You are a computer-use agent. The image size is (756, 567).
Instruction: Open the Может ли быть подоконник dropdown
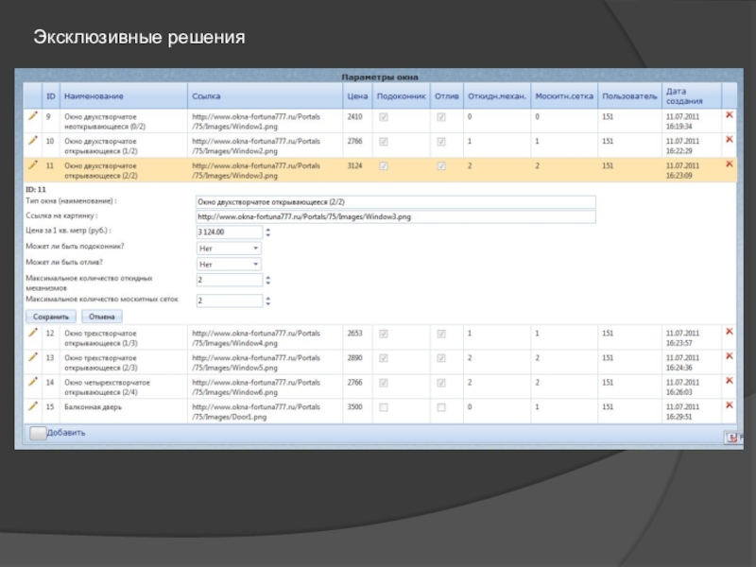click(x=229, y=249)
